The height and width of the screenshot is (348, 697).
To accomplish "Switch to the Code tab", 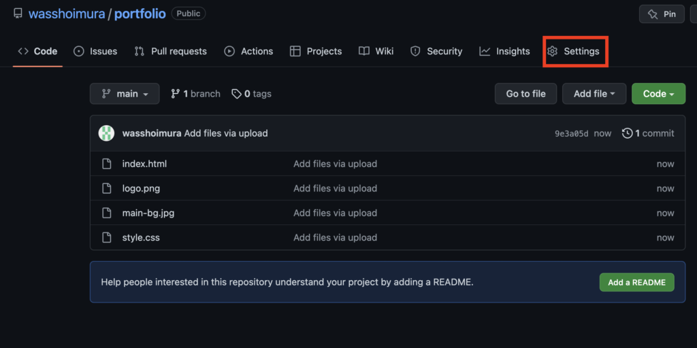I will tap(38, 52).
